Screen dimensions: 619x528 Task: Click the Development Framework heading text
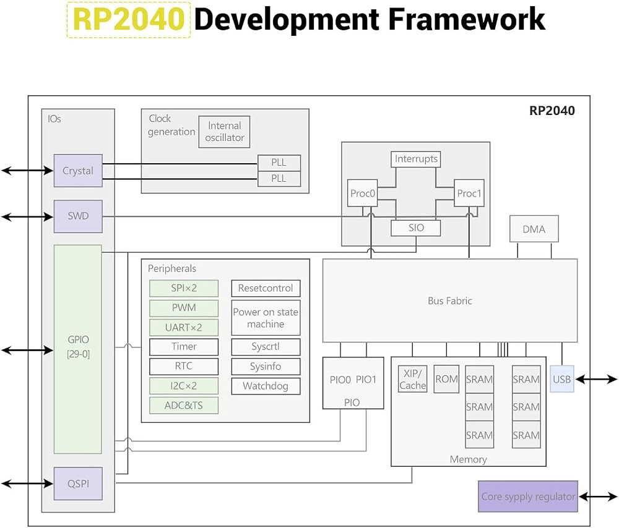coord(370,19)
